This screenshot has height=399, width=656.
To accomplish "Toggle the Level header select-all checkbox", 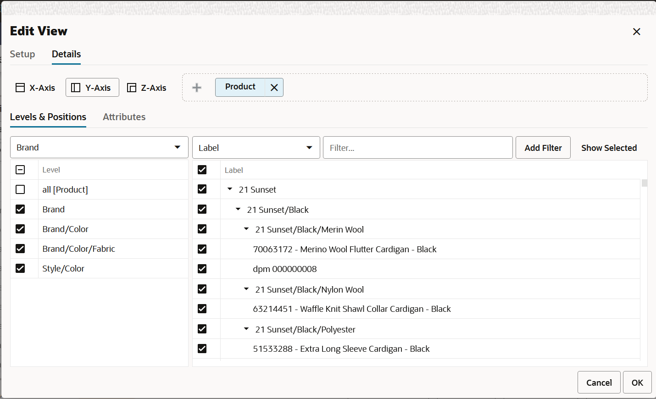I will pos(20,170).
